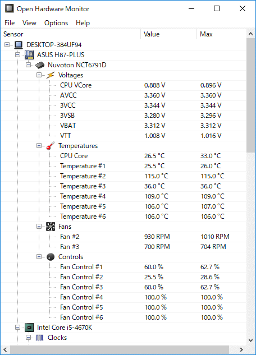The image size is (256, 355).
Task: Click the Max column header
Action: coord(221,34)
